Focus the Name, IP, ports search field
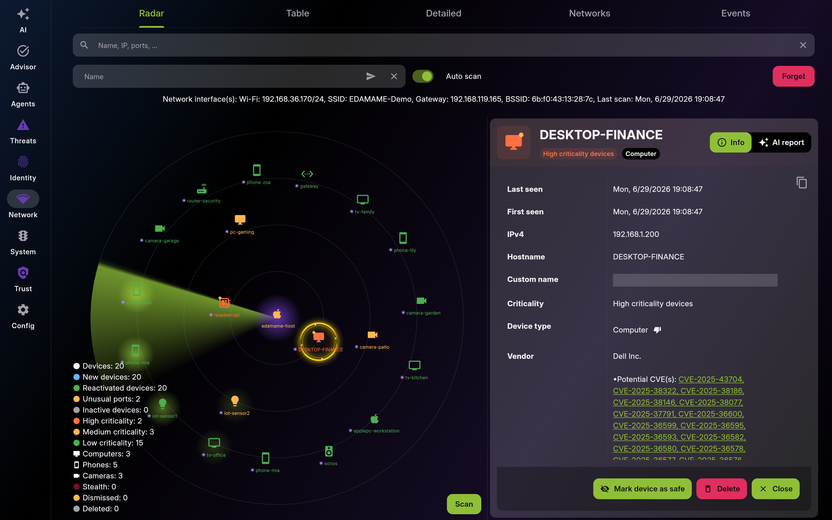Image resolution: width=832 pixels, height=520 pixels. [443, 45]
